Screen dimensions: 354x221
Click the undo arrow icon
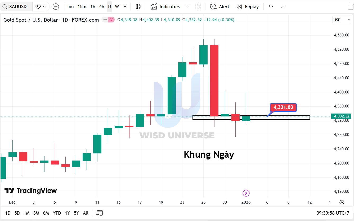(271, 6)
